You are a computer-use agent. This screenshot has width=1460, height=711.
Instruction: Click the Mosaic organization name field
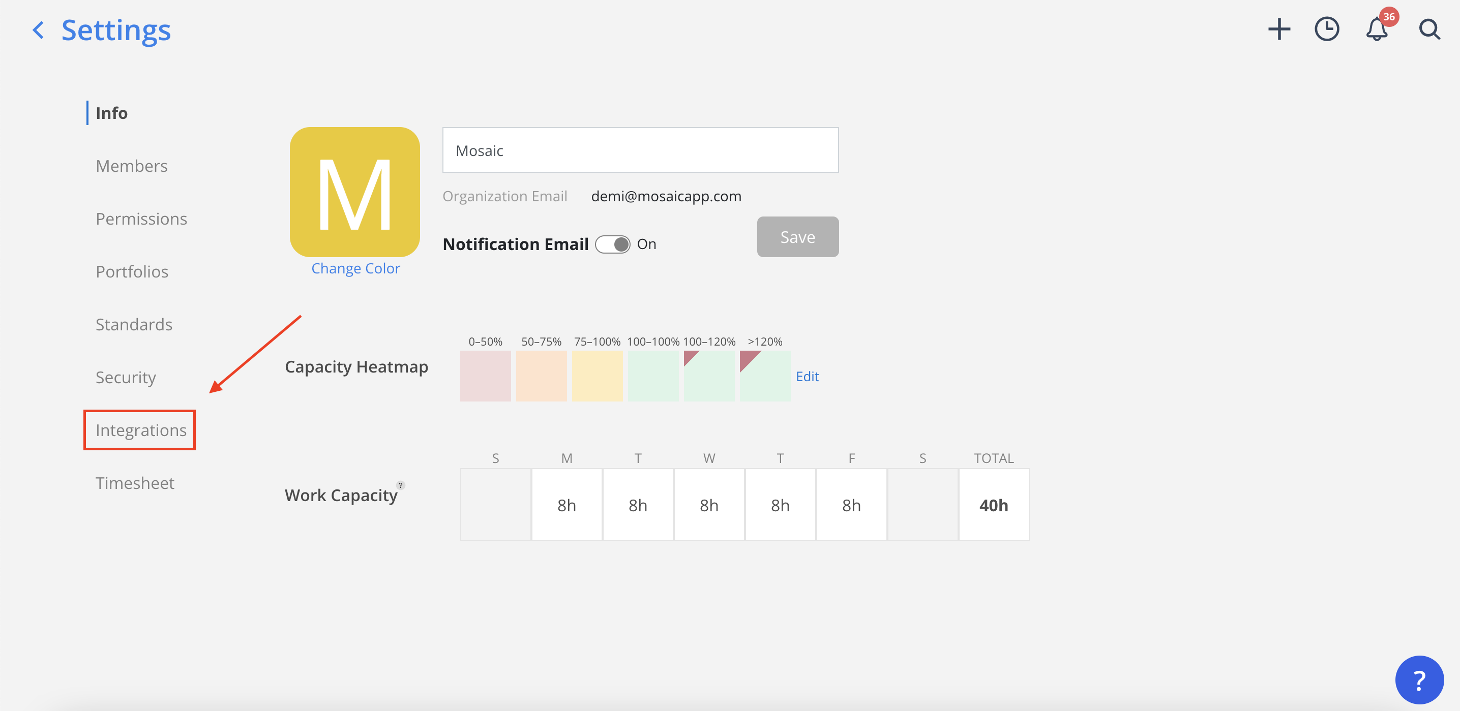pyautogui.click(x=640, y=150)
